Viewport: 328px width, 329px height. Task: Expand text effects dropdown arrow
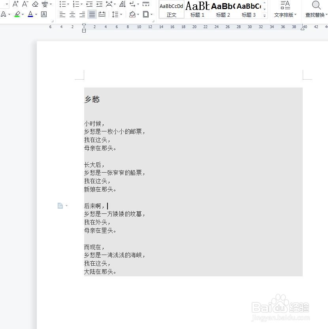[9, 15]
